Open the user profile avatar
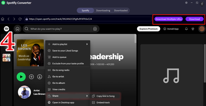The width and height of the screenshot is (206, 106). (202, 29)
